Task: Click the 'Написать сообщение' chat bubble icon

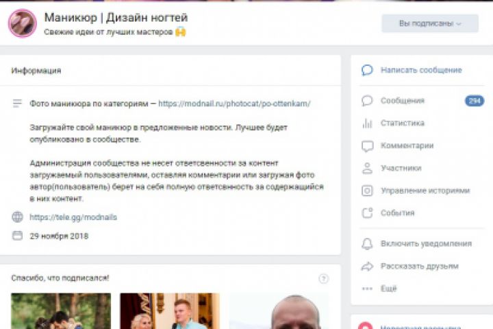Action: 367,70
